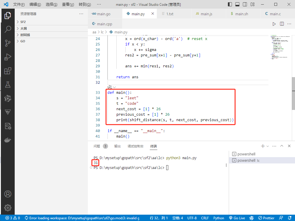The image size is (295, 221).
Task: Select the powershell lc terminal entry
Action: click(x=262, y=160)
